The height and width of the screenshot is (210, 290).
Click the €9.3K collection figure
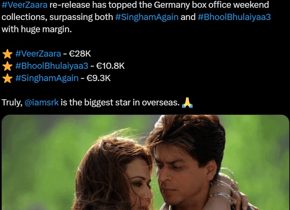tap(99, 78)
